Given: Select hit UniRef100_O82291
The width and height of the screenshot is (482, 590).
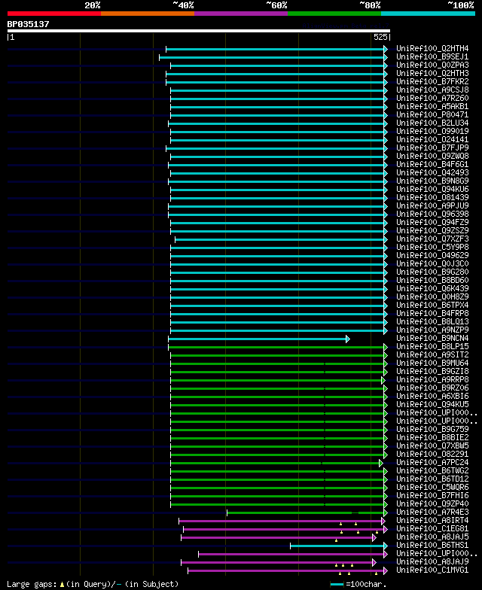Looking at the screenshot, I should coord(432,455).
